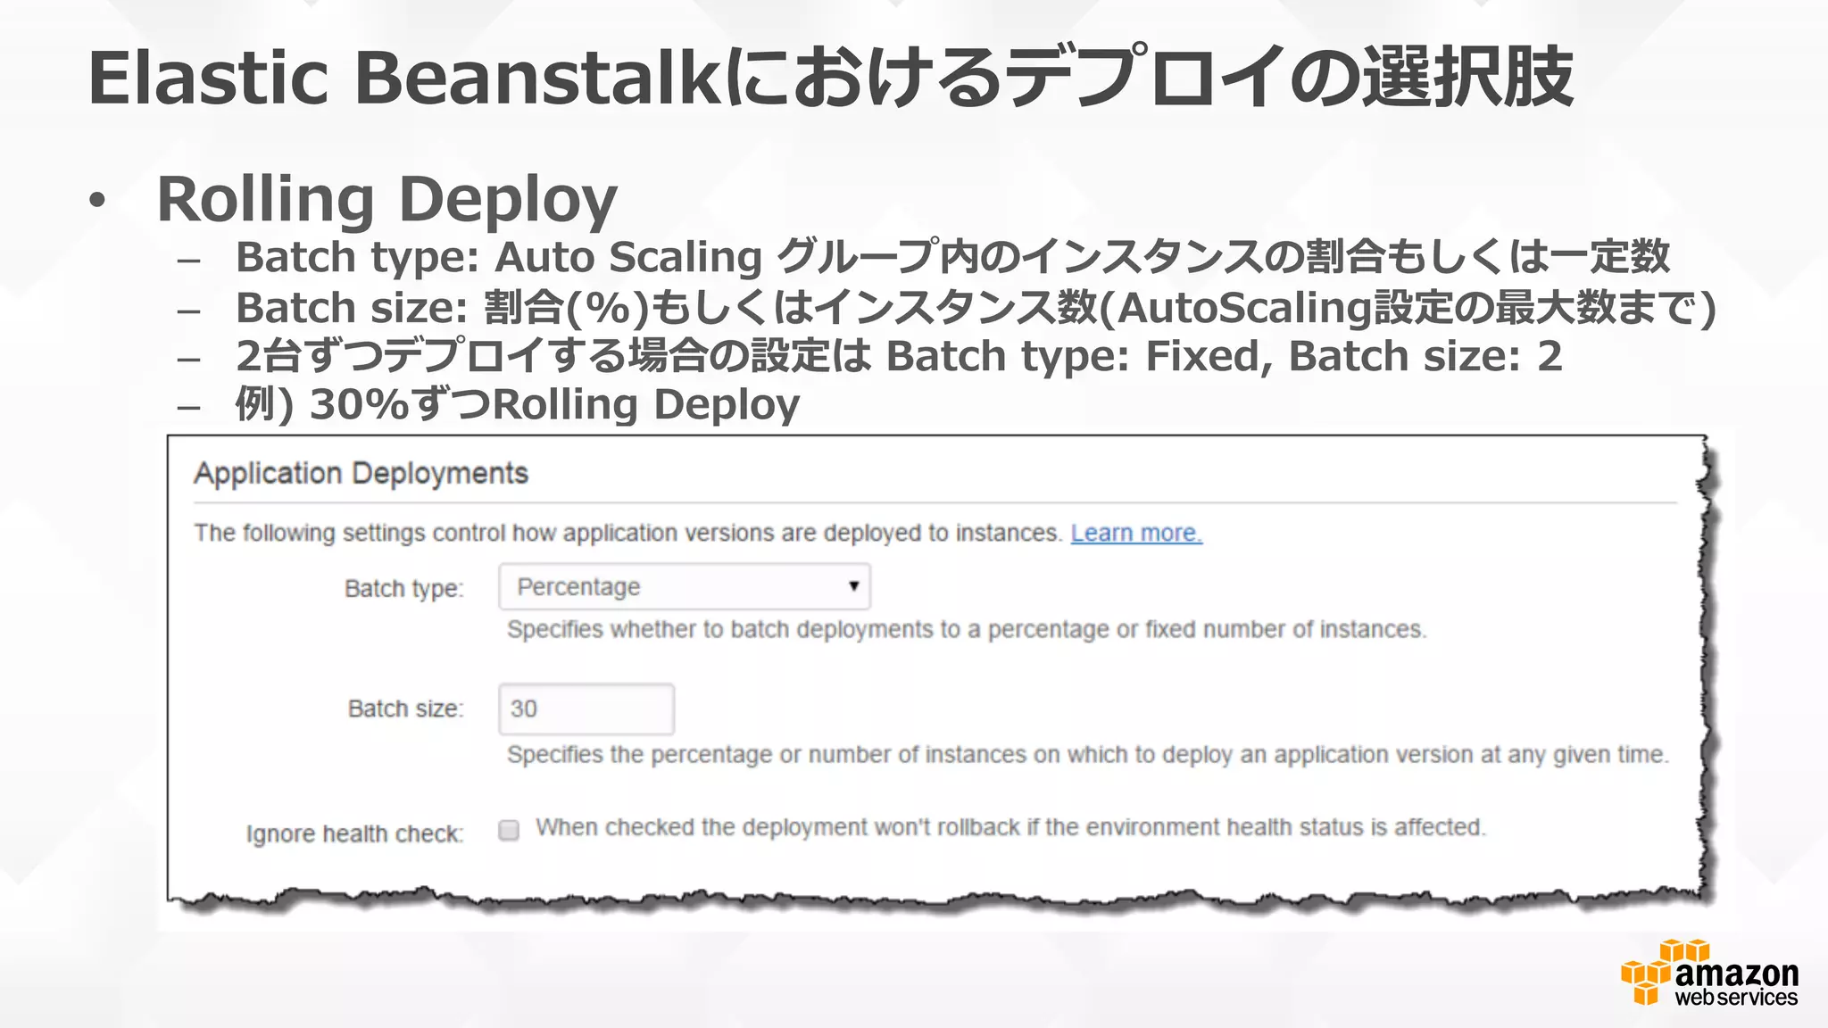Click the settings control intro sentence
The height and width of the screenshot is (1028, 1828).
click(627, 534)
